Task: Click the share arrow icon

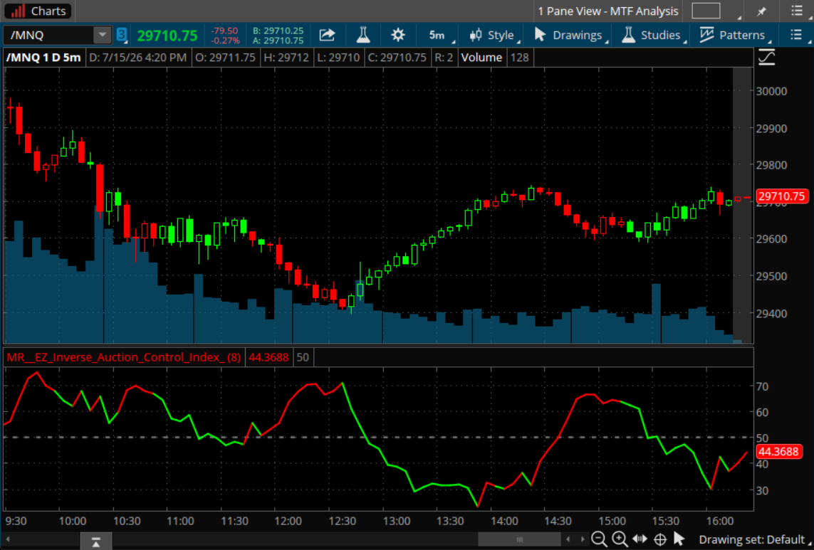Action: [327, 36]
